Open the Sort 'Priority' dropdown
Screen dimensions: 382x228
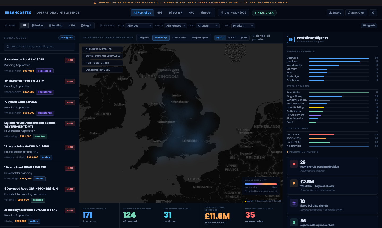243,26
